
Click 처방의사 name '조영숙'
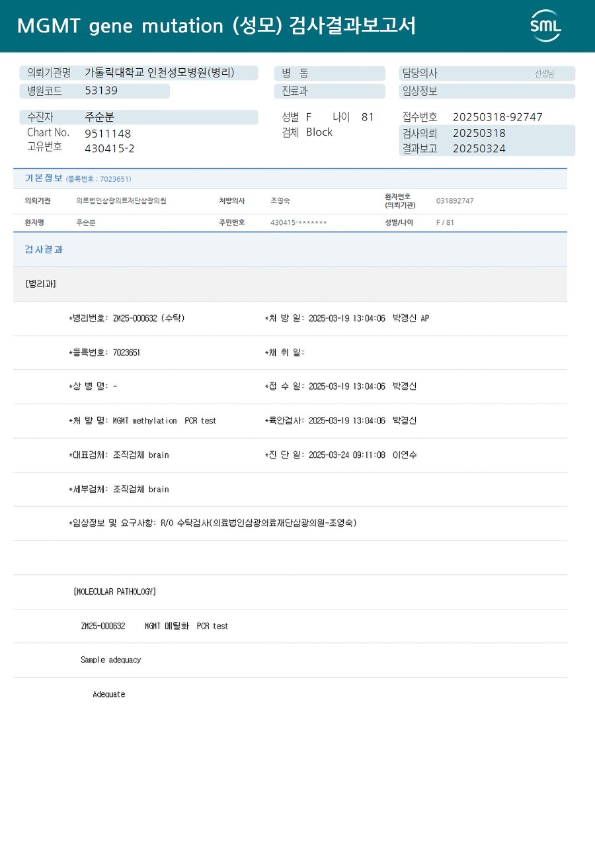tap(280, 200)
